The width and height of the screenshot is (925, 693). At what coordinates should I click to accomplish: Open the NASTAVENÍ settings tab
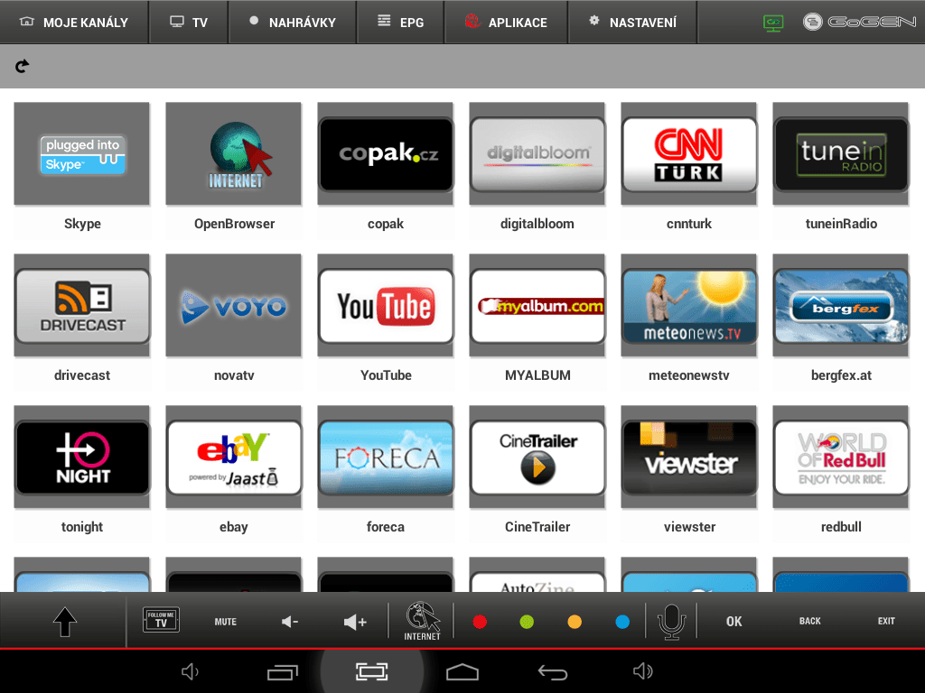[x=632, y=23]
